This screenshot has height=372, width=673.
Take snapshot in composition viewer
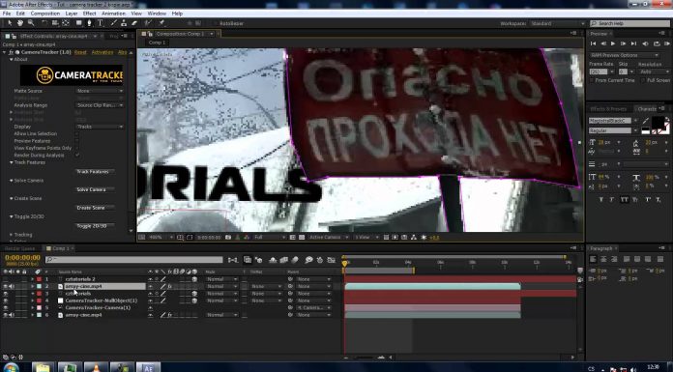pos(228,238)
